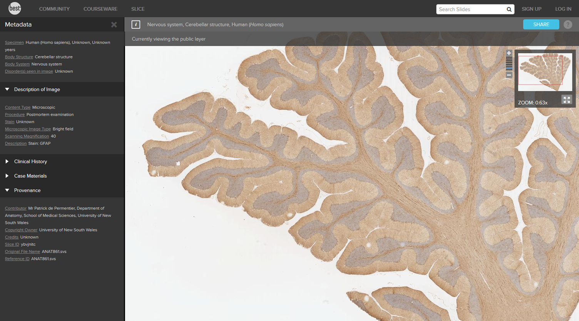579x321 pixels.
Task: Open the SLICE menu
Action: pyautogui.click(x=138, y=9)
